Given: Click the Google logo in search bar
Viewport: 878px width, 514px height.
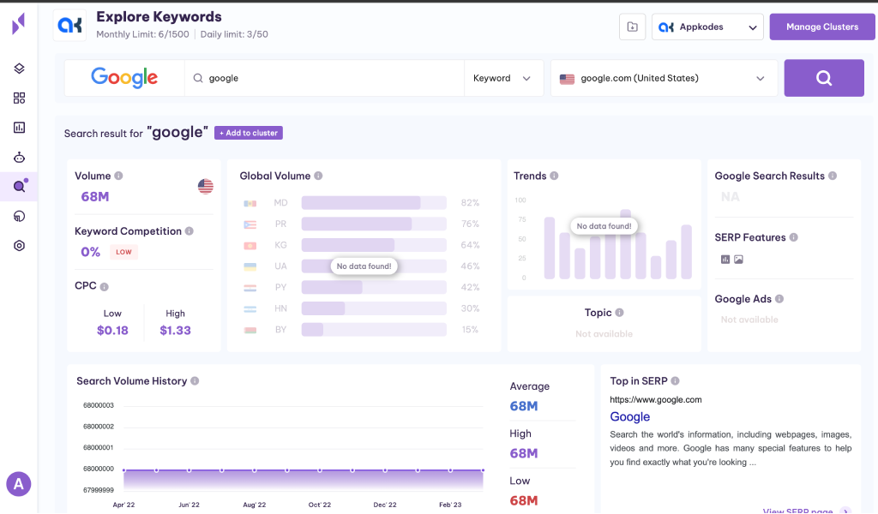Looking at the screenshot, I should point(124,78).
